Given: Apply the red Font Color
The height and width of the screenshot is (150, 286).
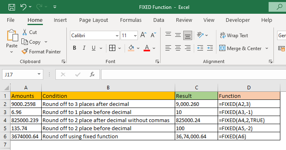Looking at the screenshot, I should pyautogui.click(x=147, y=48).
